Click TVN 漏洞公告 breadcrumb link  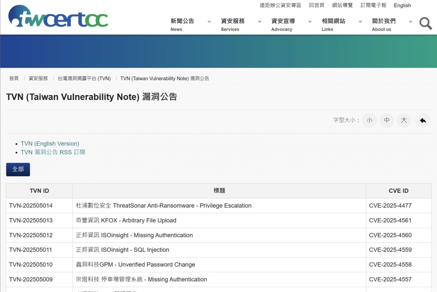click(x=165, y=78)
